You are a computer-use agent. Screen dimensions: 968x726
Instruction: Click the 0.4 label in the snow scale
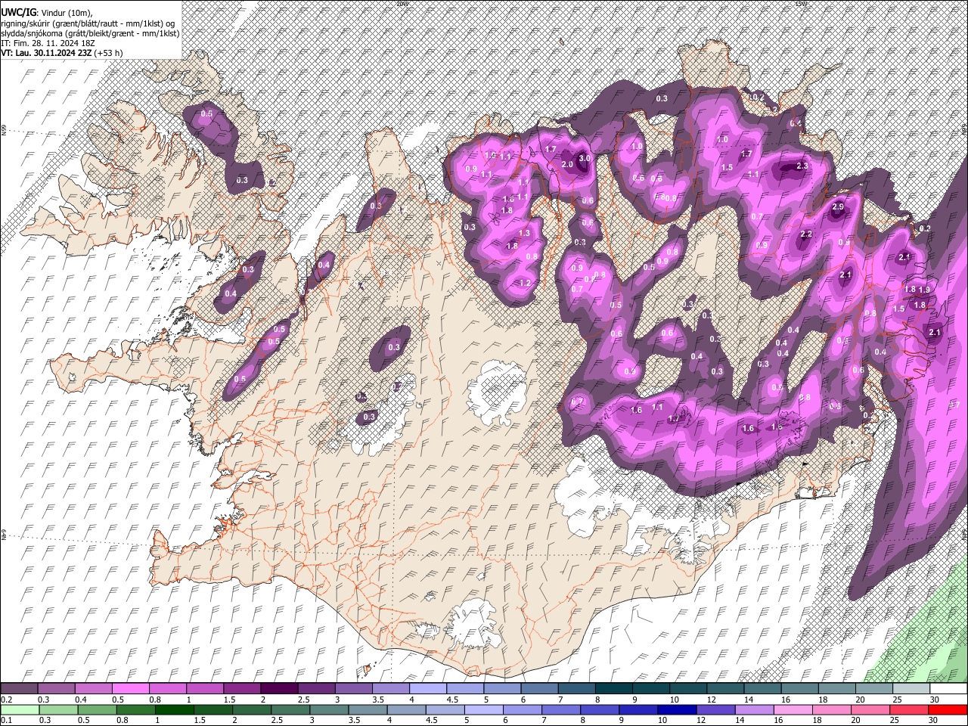point(81,700)
